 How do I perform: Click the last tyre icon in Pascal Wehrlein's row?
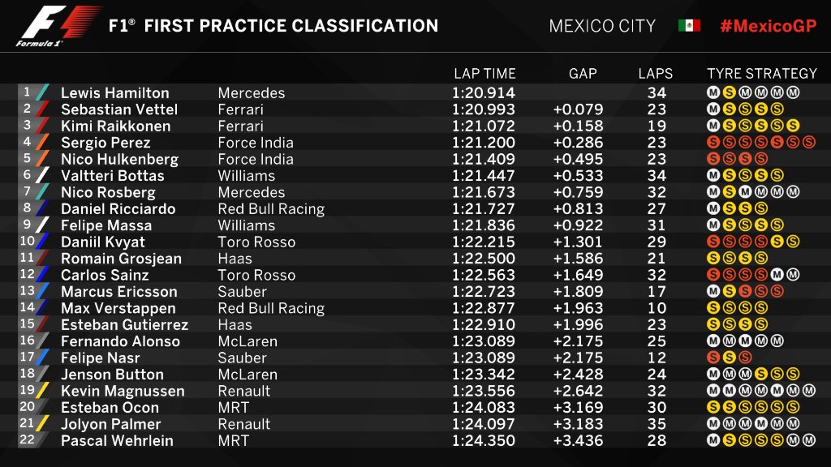click(x=809, y=440)
